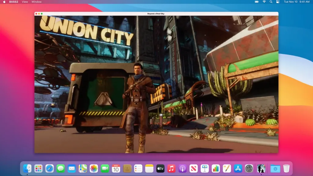
Task: Launch Safari from the dock
Action: 50,168
